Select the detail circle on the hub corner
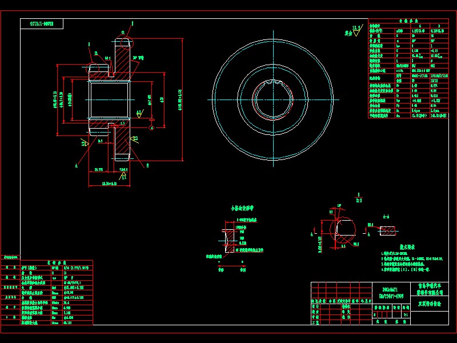This screenshot has height=343, width=457. tap(93, 68)
